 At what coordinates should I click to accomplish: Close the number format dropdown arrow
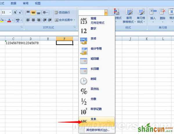(x=106, y=12)
